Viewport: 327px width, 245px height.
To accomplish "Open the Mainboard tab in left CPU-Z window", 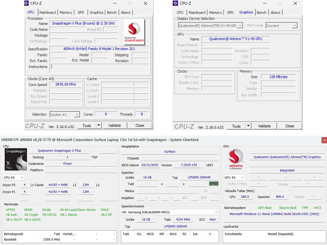I will [48, 13].
